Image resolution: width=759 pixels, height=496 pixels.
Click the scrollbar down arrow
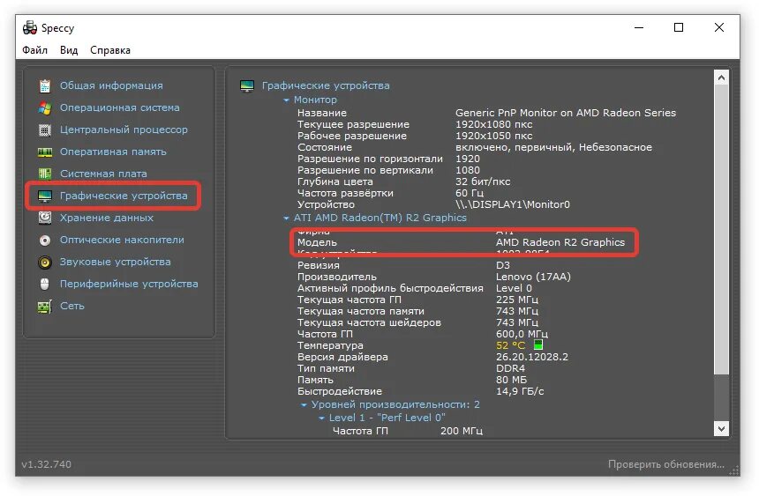coord(721,429)
